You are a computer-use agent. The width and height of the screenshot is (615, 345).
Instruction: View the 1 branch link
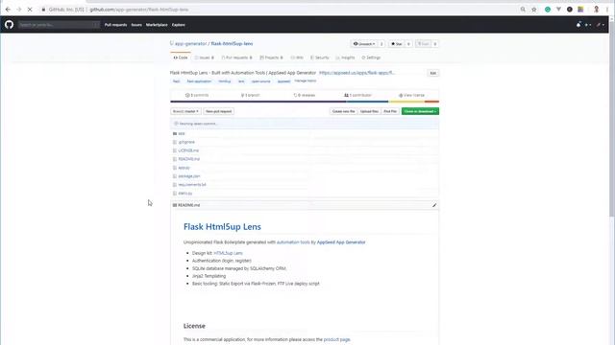[x=250, y=96]
